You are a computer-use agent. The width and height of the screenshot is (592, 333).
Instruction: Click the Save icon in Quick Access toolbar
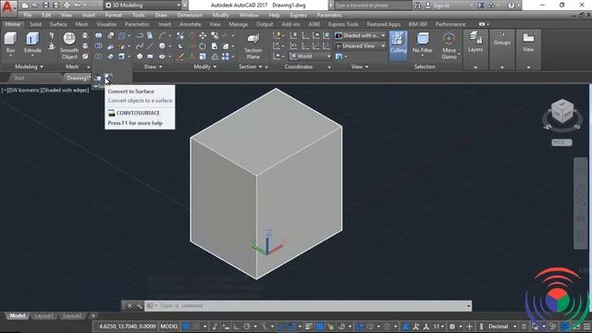click(45, 6)
